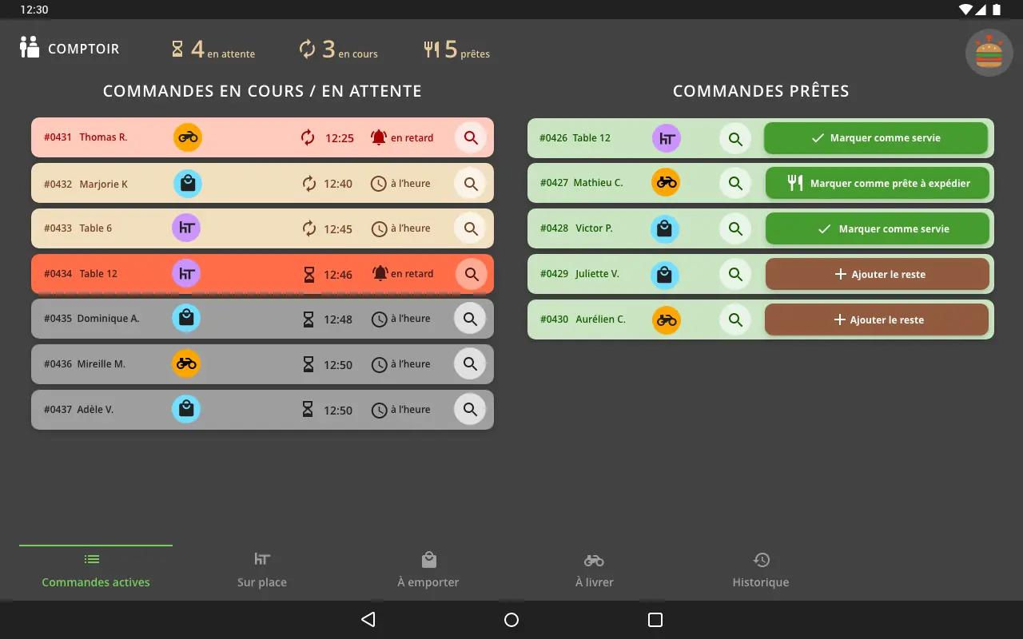Mark Victor P. order as servie
This screenshot has width=1023, height=639.
tap(878, 228)
